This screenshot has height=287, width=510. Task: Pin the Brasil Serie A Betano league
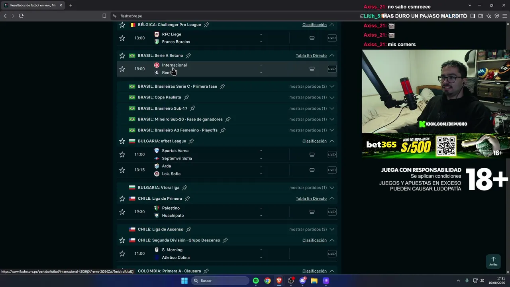(188, 55)
